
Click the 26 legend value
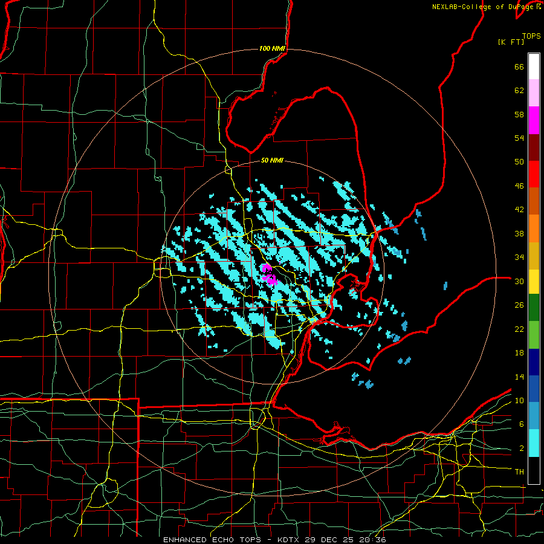coord(519,305)
